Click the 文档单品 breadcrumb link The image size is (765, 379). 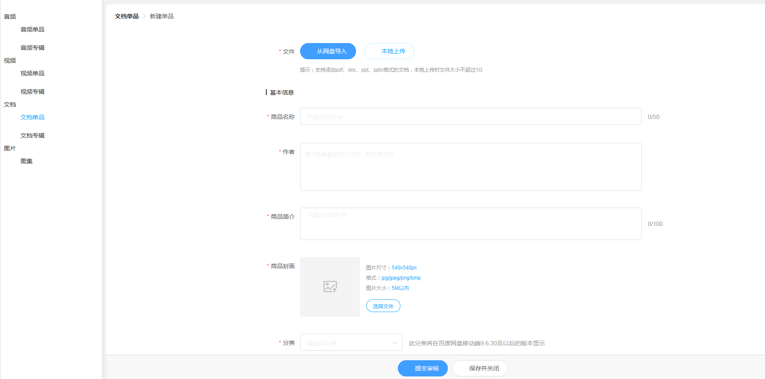coord(127,16)
